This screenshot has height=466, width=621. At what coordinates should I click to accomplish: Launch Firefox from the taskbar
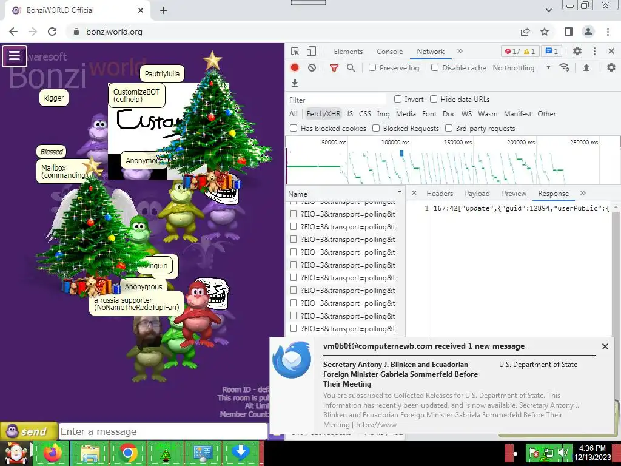coord(52,453)
